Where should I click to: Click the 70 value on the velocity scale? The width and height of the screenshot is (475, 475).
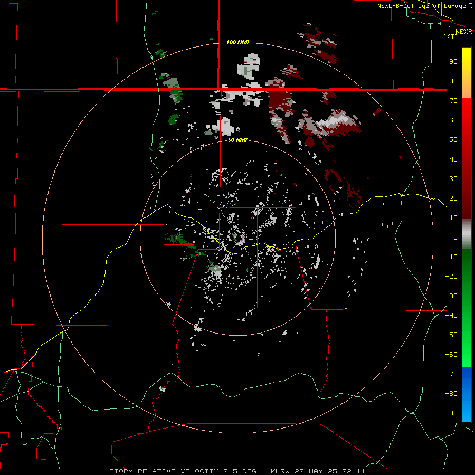[x=453, y=101]
